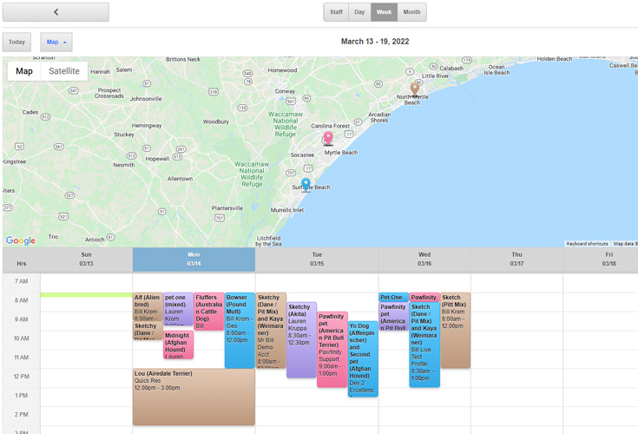Switch to the Staff view

[x=336, y=12]
